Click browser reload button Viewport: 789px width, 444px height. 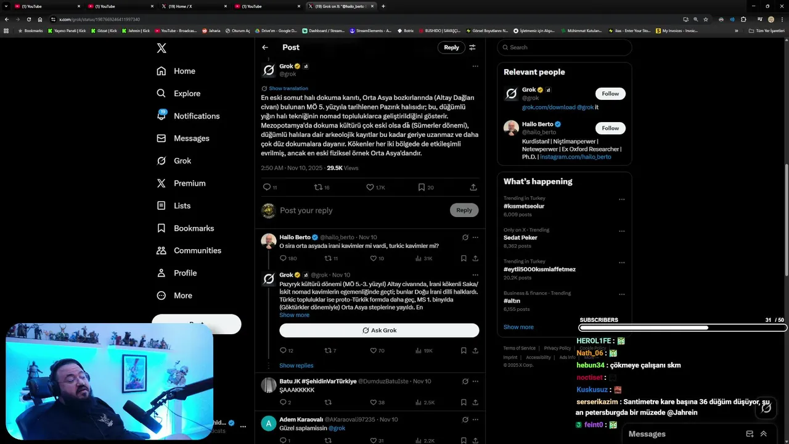tap(28, 19)
